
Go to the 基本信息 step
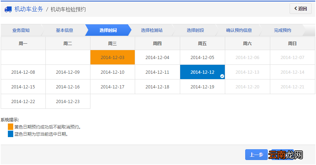tap(64, 30)
